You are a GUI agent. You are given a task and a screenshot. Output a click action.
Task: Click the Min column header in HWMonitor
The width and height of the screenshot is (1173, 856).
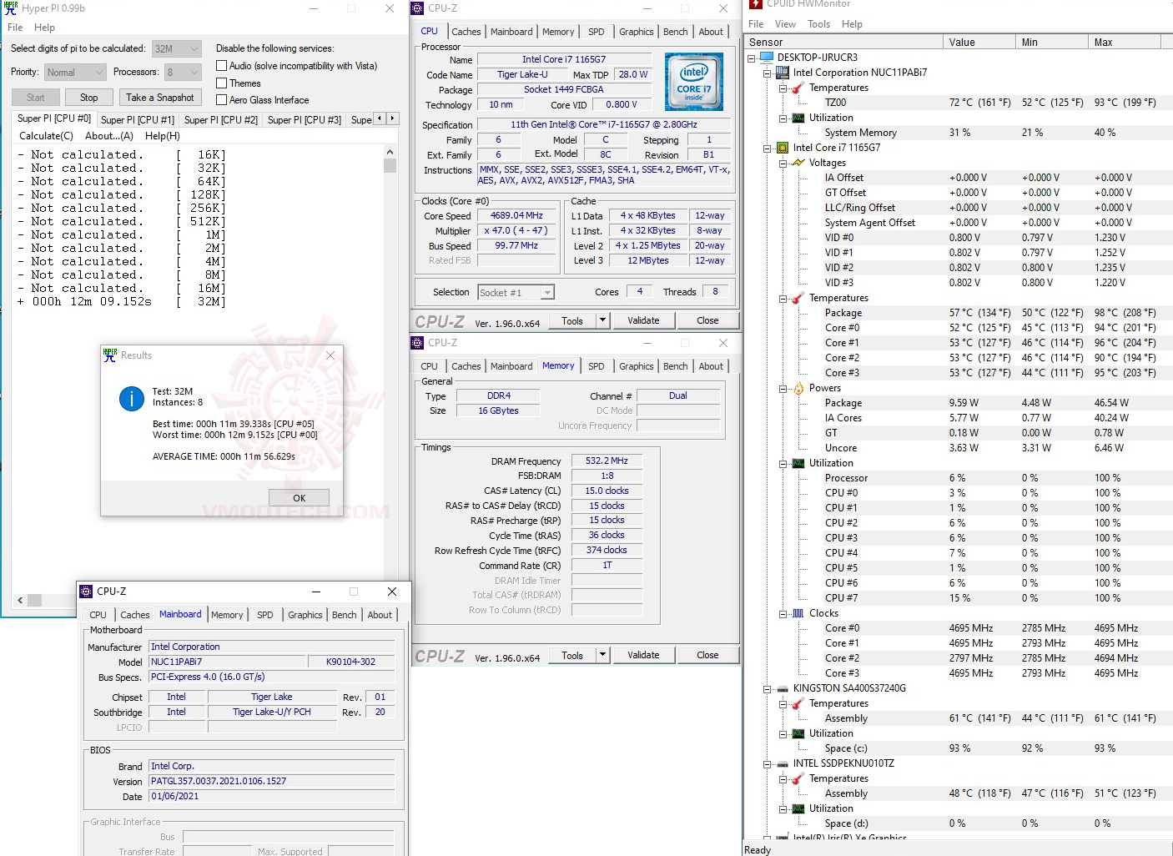(1052, 42)
